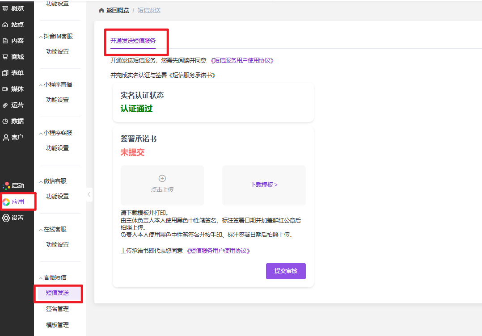Open 短信发送 in the sidebar menu
The width and height of the screenshot is (482, 336).
pyautogui.click(x=58, y=293)
